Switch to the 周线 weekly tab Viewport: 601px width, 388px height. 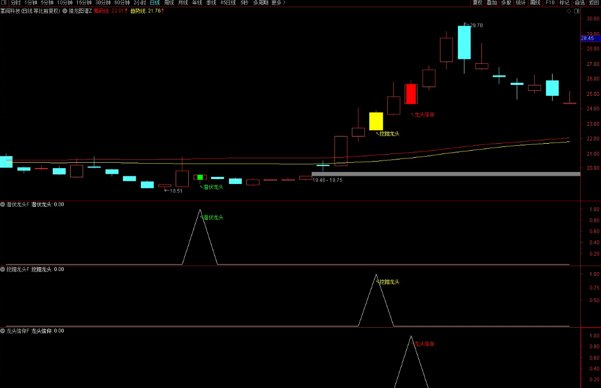[x=169, y=3]
